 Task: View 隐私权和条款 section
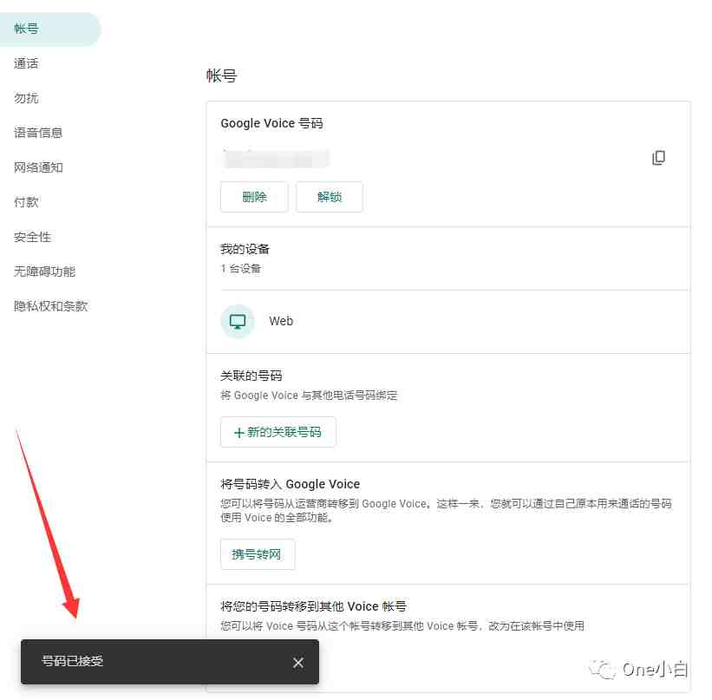tap(51, 305)
